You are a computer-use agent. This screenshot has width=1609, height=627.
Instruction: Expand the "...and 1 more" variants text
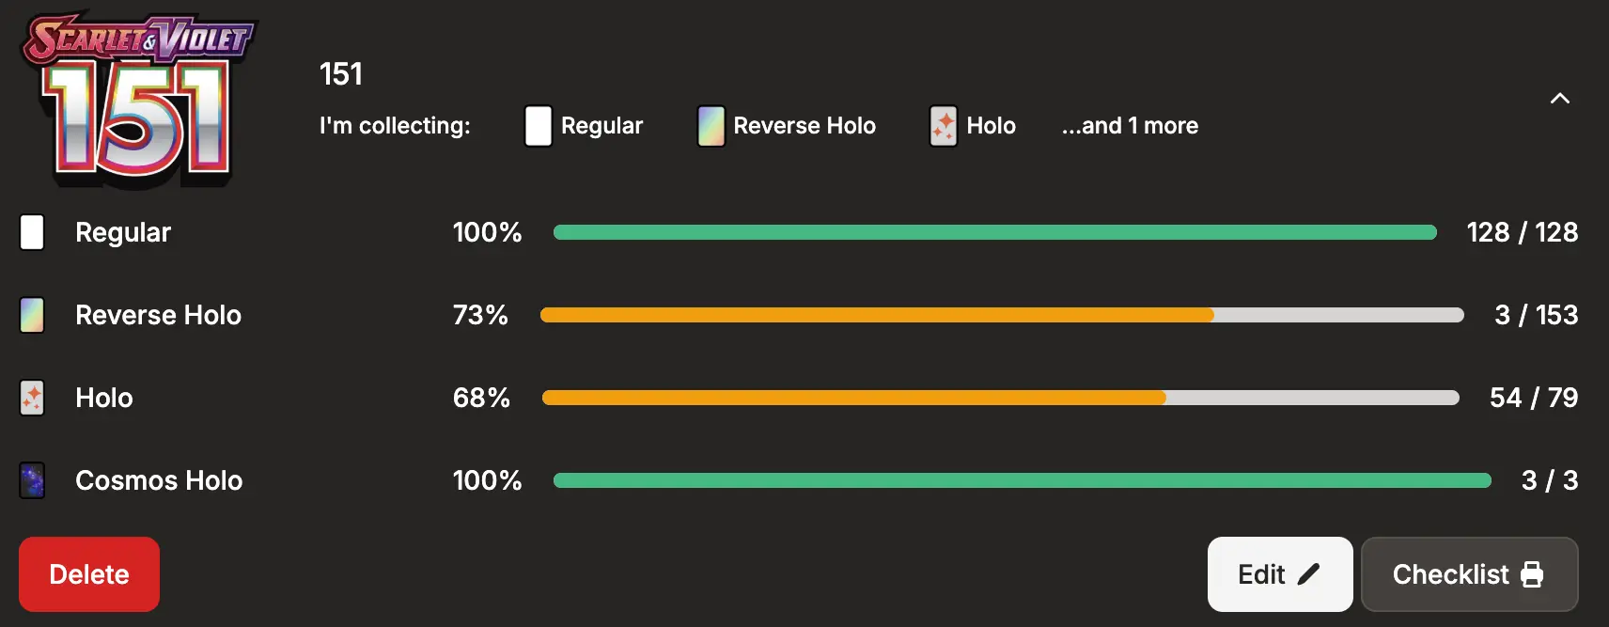tap(1130, 126)
